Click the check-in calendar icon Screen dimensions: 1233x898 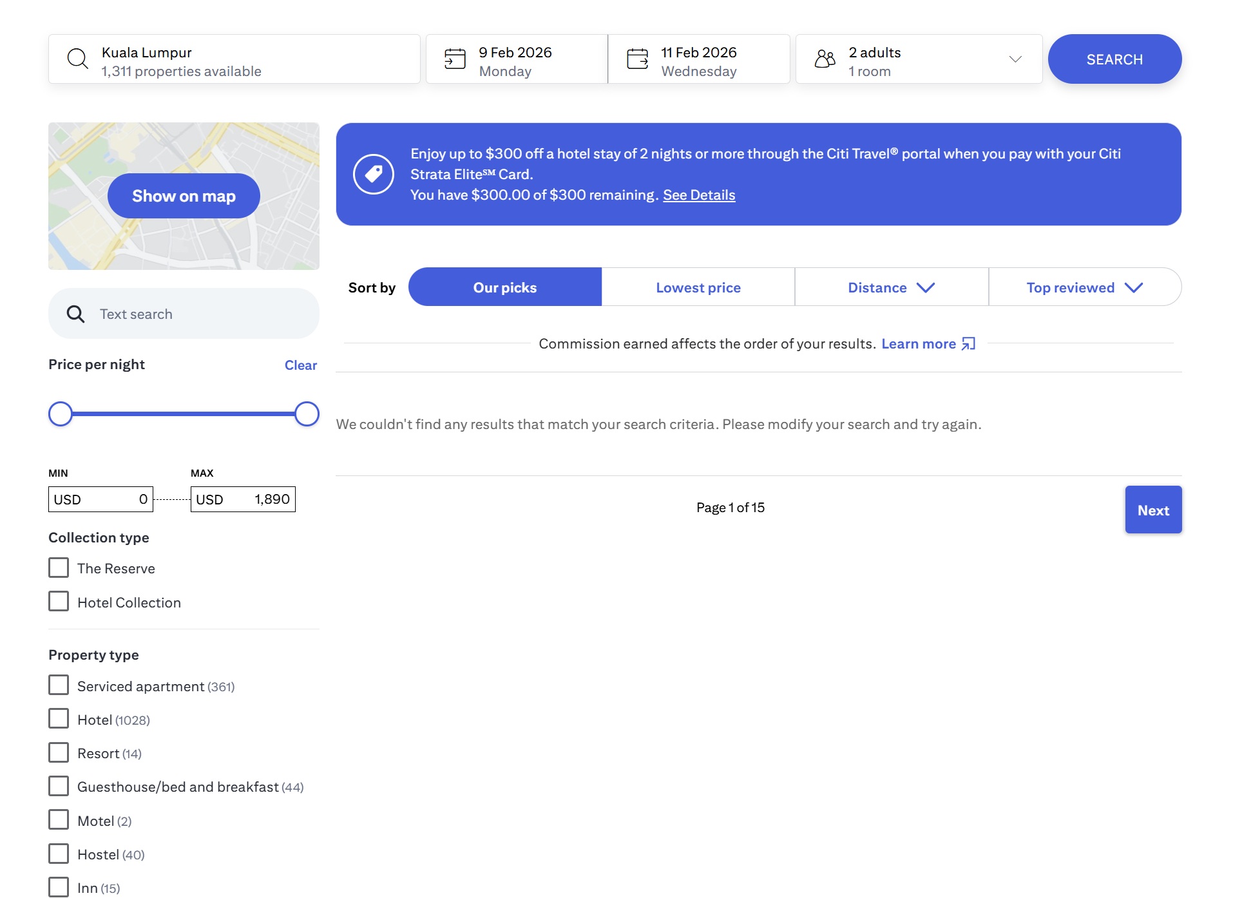click(x=455, y=59)
